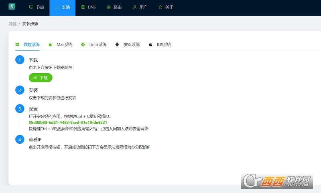Switch to the IOS系统 tab
321x193 pixels.
(x=160, y=44)
